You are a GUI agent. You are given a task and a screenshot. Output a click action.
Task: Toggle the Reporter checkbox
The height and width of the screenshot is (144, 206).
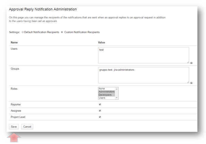[100, 105]
